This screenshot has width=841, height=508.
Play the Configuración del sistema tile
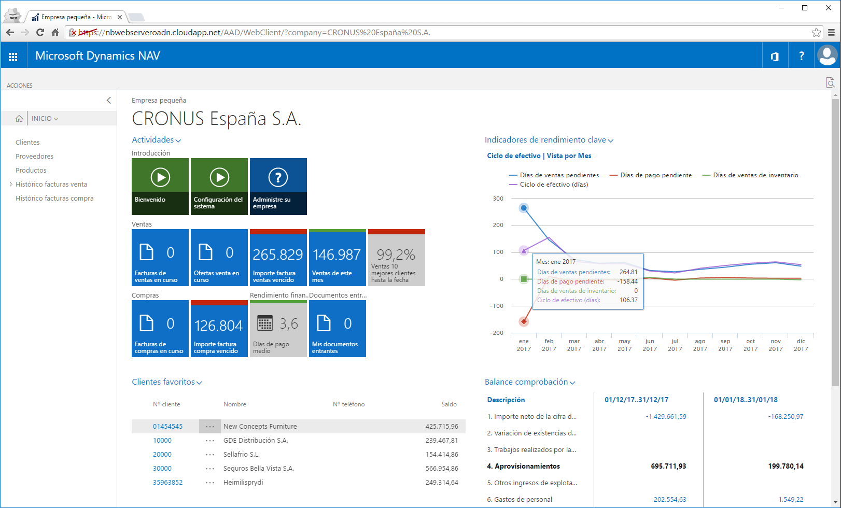[x=219, y=187]
